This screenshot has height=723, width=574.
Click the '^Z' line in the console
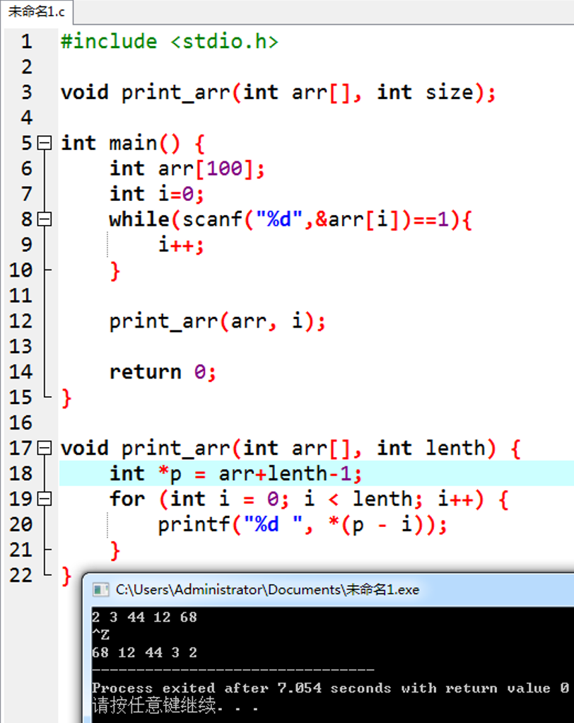[x=100, y=635]
